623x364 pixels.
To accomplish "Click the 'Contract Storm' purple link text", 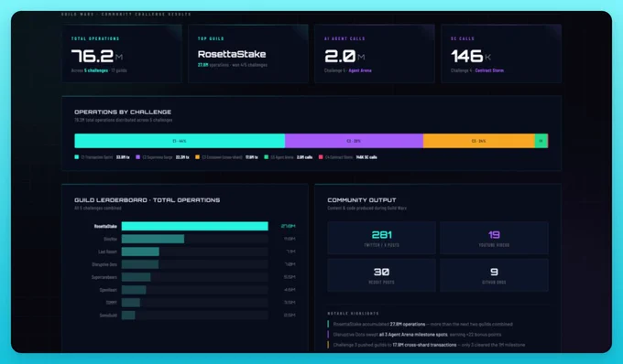I will pos(489,70).
